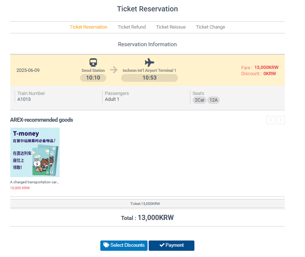The width and height of the screenshot is (305, 257).
Task: Click the checkmark icon on Payment button
Action: [162, 245]
